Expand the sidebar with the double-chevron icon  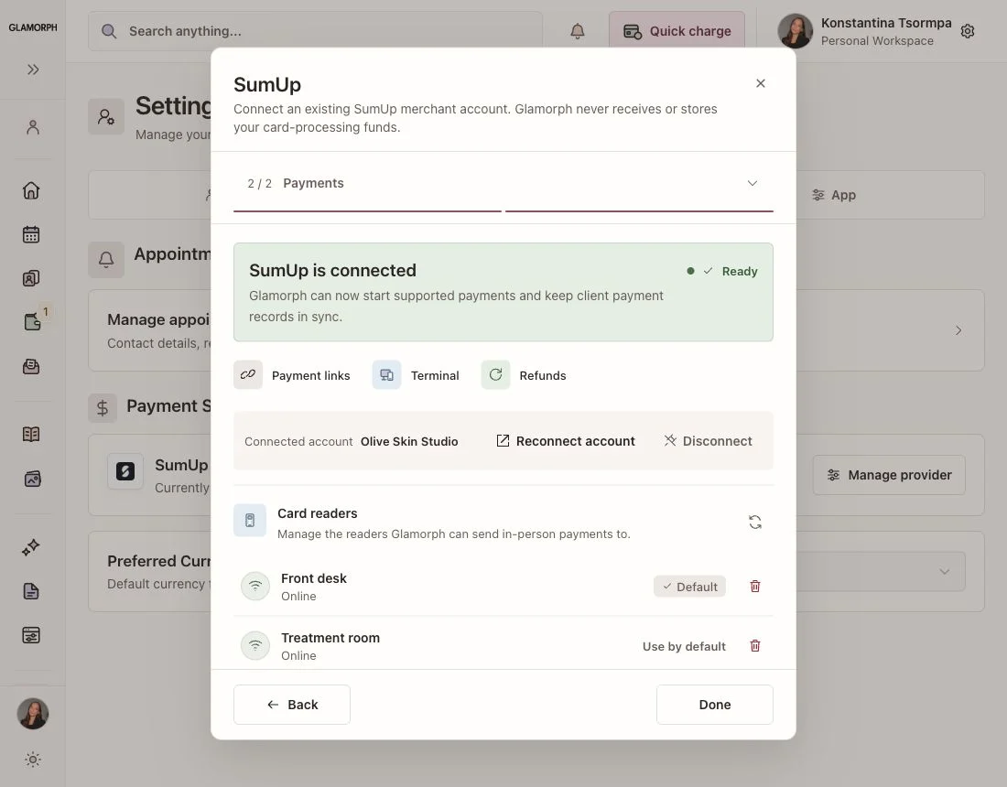[33, 70]
